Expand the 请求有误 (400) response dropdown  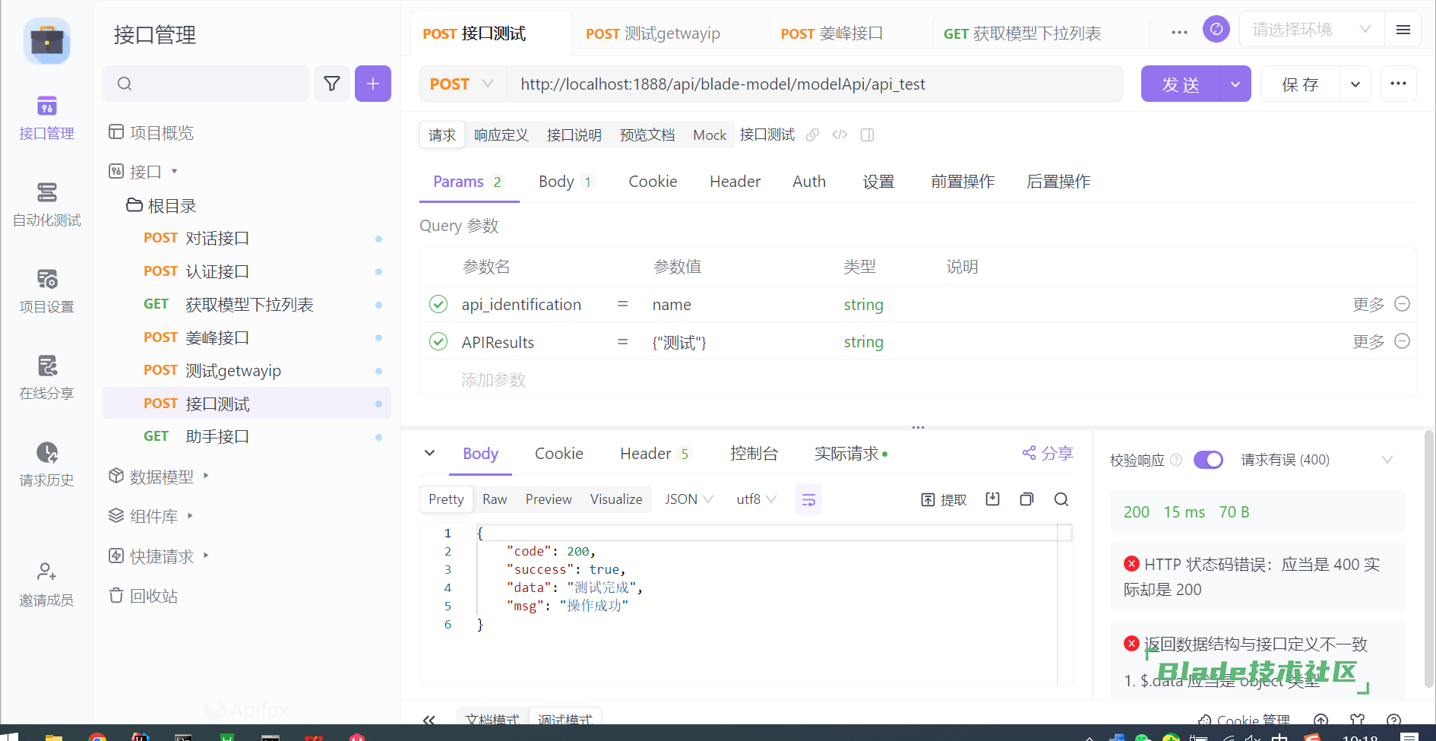coord(1387,460)
